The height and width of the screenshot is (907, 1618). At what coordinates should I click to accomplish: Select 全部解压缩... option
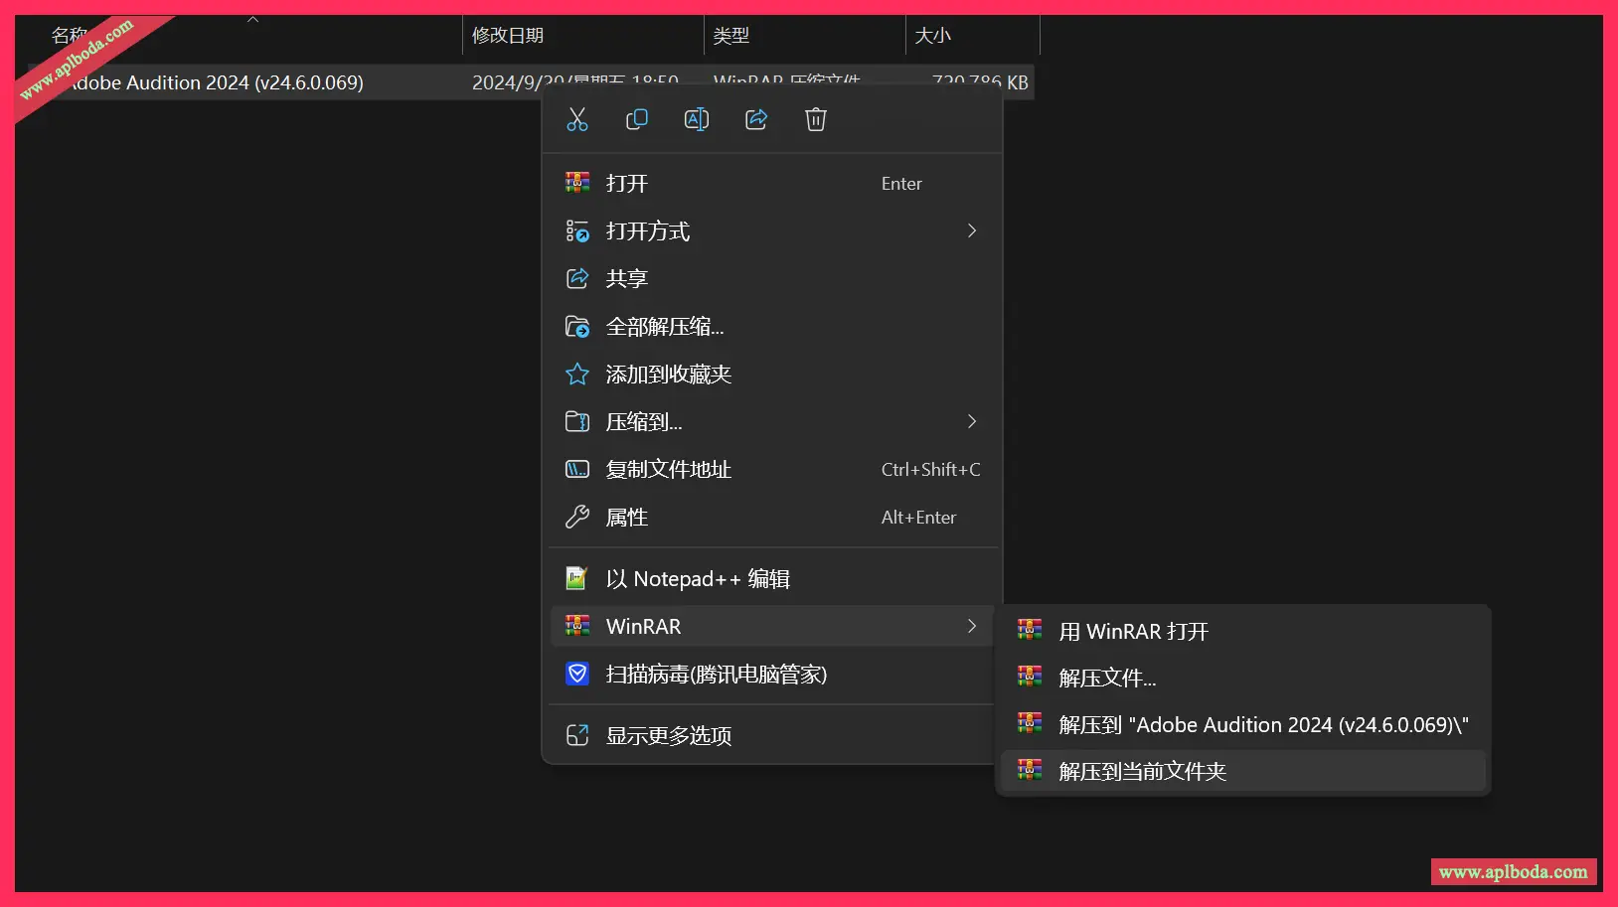click(x=664, y=327)
